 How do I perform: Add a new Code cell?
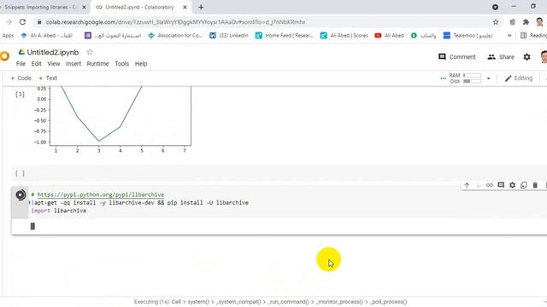21,78
